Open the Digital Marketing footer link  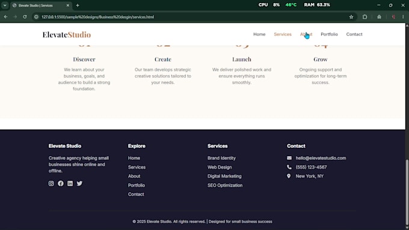coord(224,176)
